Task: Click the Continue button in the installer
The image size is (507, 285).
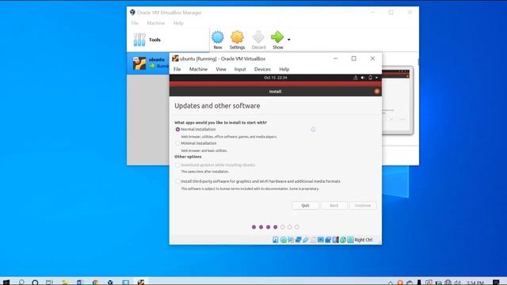Action: (x=363, y=206)
